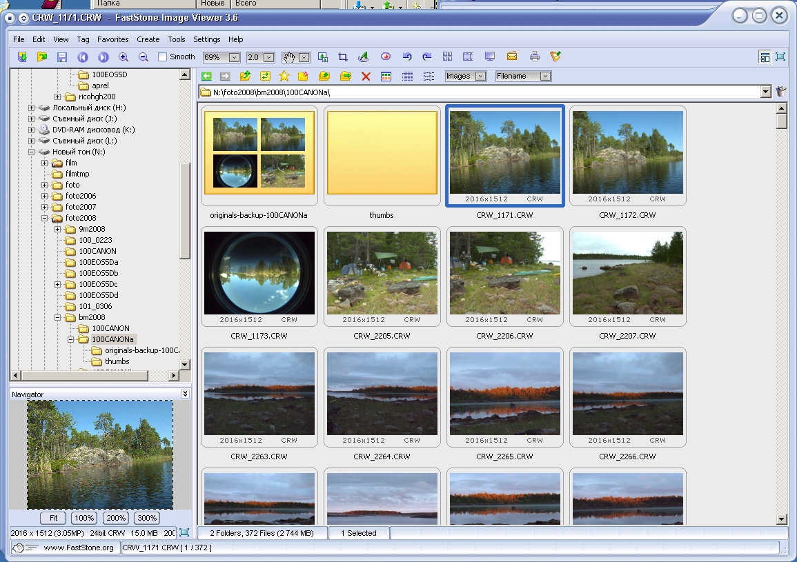Expand the 9m2008 folder tree node
This screenshot has width=797, height=562.
(58, 229)
